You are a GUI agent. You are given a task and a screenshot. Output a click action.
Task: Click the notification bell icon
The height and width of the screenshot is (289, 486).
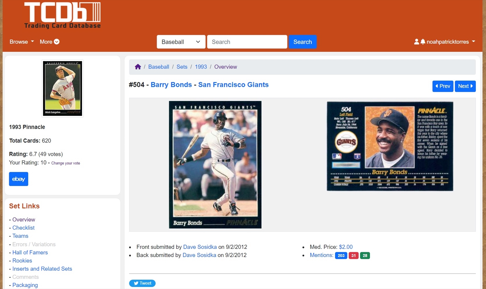(x=423, y=42)
